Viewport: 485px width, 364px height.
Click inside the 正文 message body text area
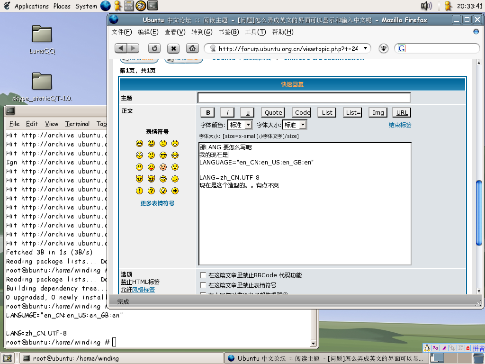click(x=305, y=204)
